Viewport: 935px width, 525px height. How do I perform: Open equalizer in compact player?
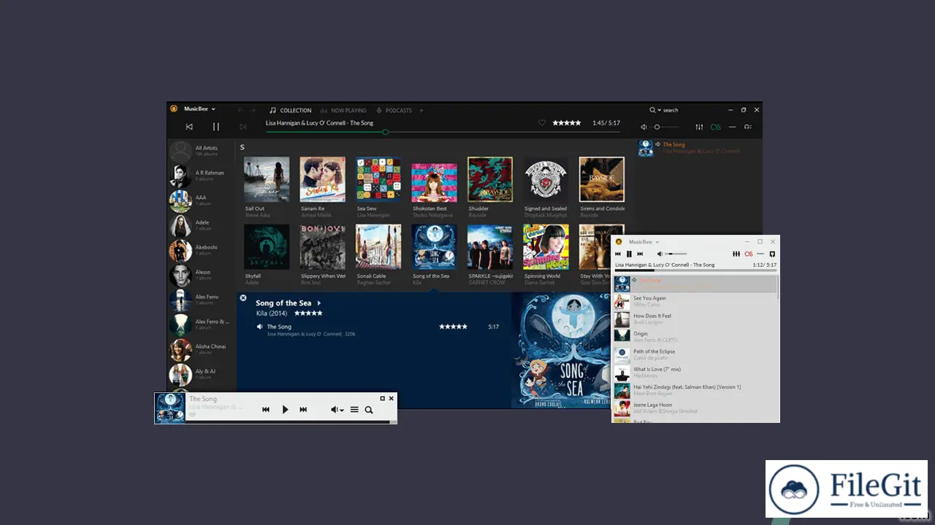point(736,254)
